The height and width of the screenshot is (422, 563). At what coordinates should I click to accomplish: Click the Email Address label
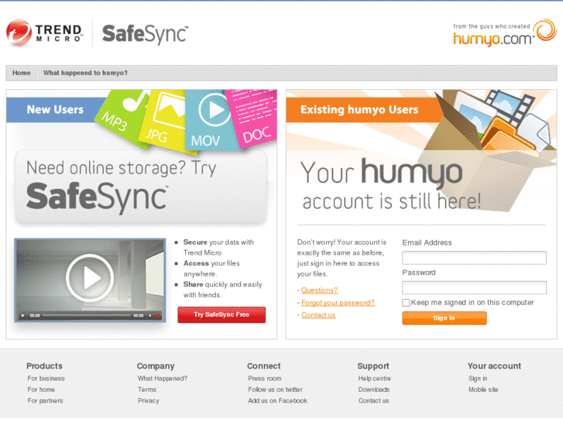(x=427, y=243)
